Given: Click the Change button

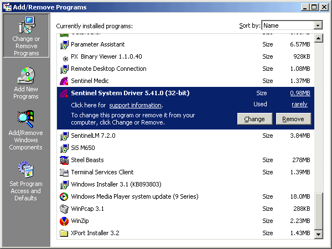Looking at the screenshot, I should click(255, 119).
